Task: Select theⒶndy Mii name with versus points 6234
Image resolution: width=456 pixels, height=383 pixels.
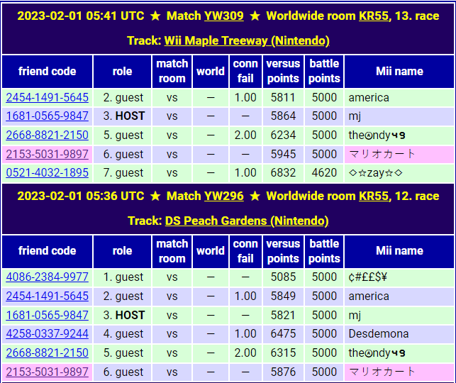Action: coord(377,135)
